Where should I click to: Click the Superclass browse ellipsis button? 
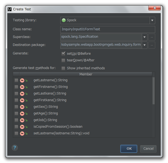[x=152, y=37]
